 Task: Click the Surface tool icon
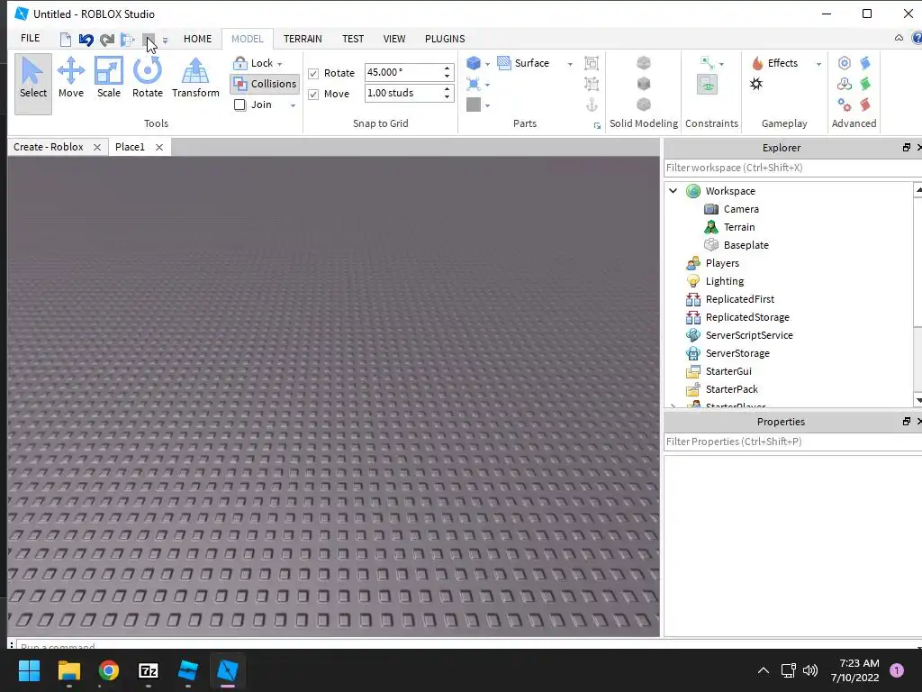tap(504, 63)
